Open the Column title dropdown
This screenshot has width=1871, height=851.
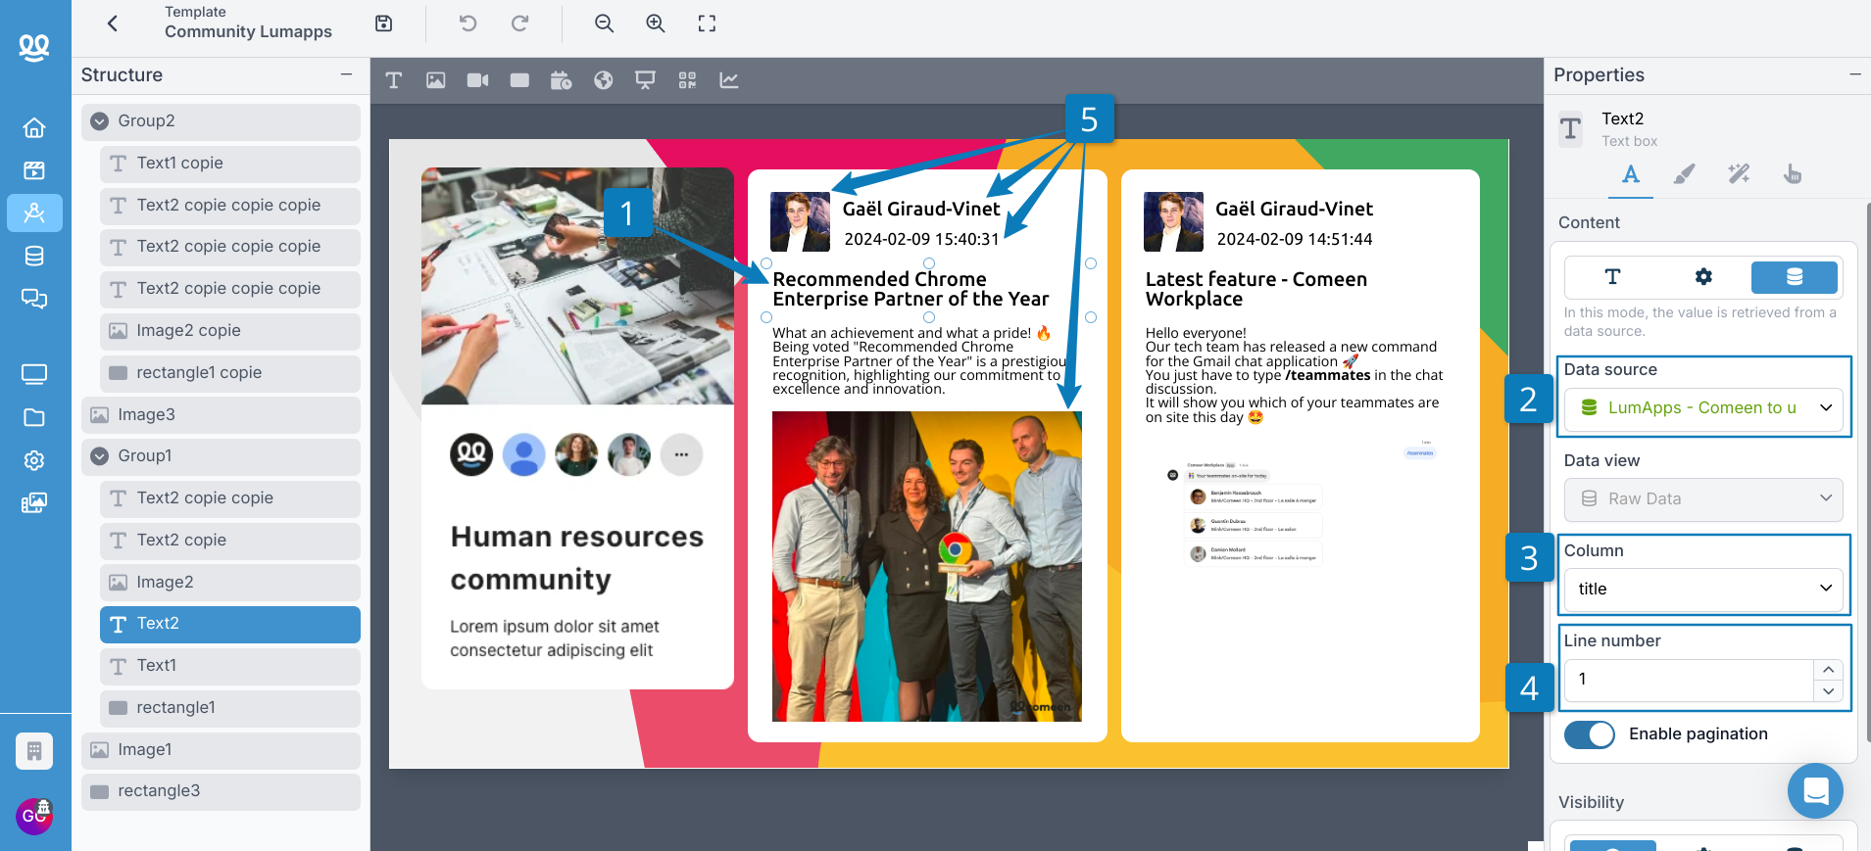tap(1703, 589)
